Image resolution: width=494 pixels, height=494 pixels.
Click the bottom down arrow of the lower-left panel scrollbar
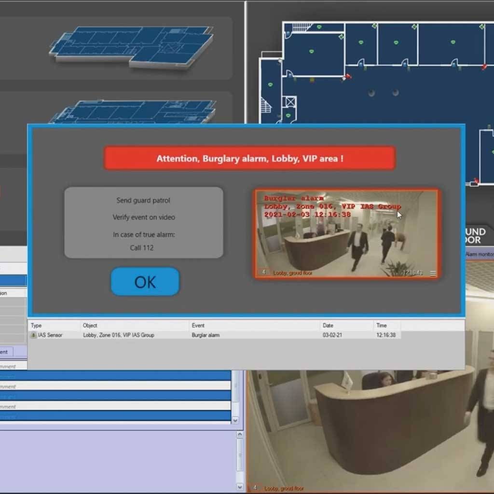(x=240, y=486)
